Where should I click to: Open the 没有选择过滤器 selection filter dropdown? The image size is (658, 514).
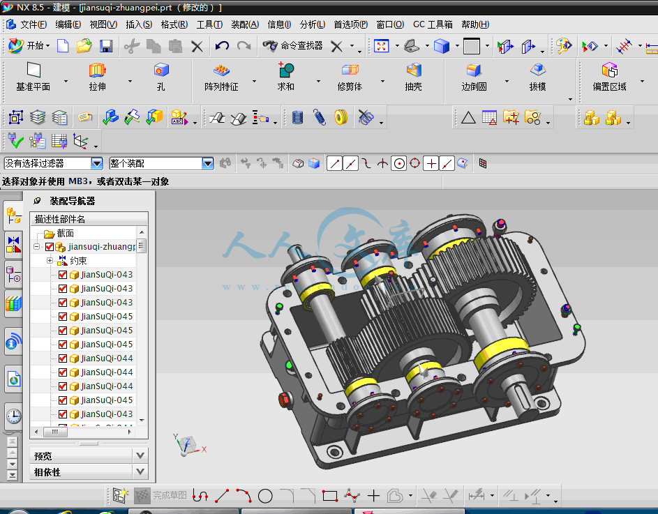pos(96,163)
